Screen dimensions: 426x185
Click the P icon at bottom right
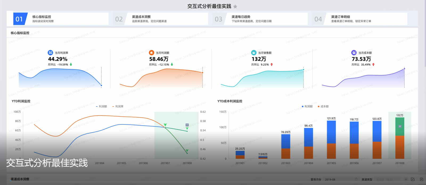tap(421, 179)
